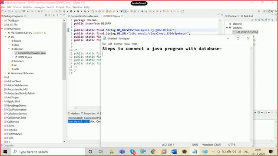Screen dimensions: 278x156
Task: Click the volume icon in system tray
Action: pos(234,152)
